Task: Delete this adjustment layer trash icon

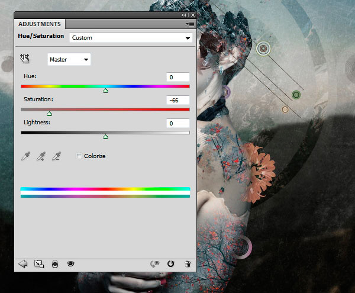Action: (188, 264)
